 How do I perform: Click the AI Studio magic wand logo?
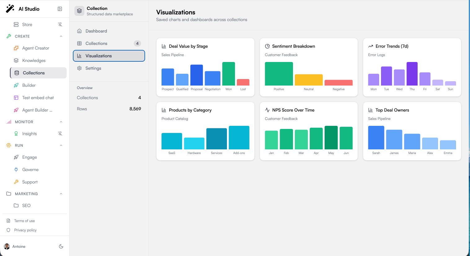(10, 9)
